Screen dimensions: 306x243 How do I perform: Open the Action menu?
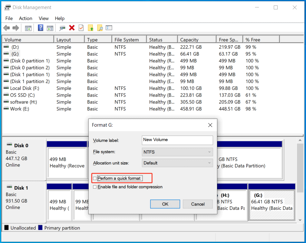(25, 18)
